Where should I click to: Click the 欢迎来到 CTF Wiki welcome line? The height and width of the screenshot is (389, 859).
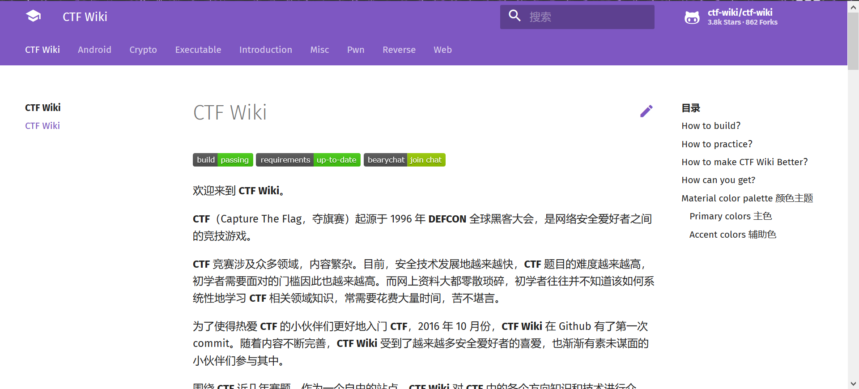click(x=239, y=191)
